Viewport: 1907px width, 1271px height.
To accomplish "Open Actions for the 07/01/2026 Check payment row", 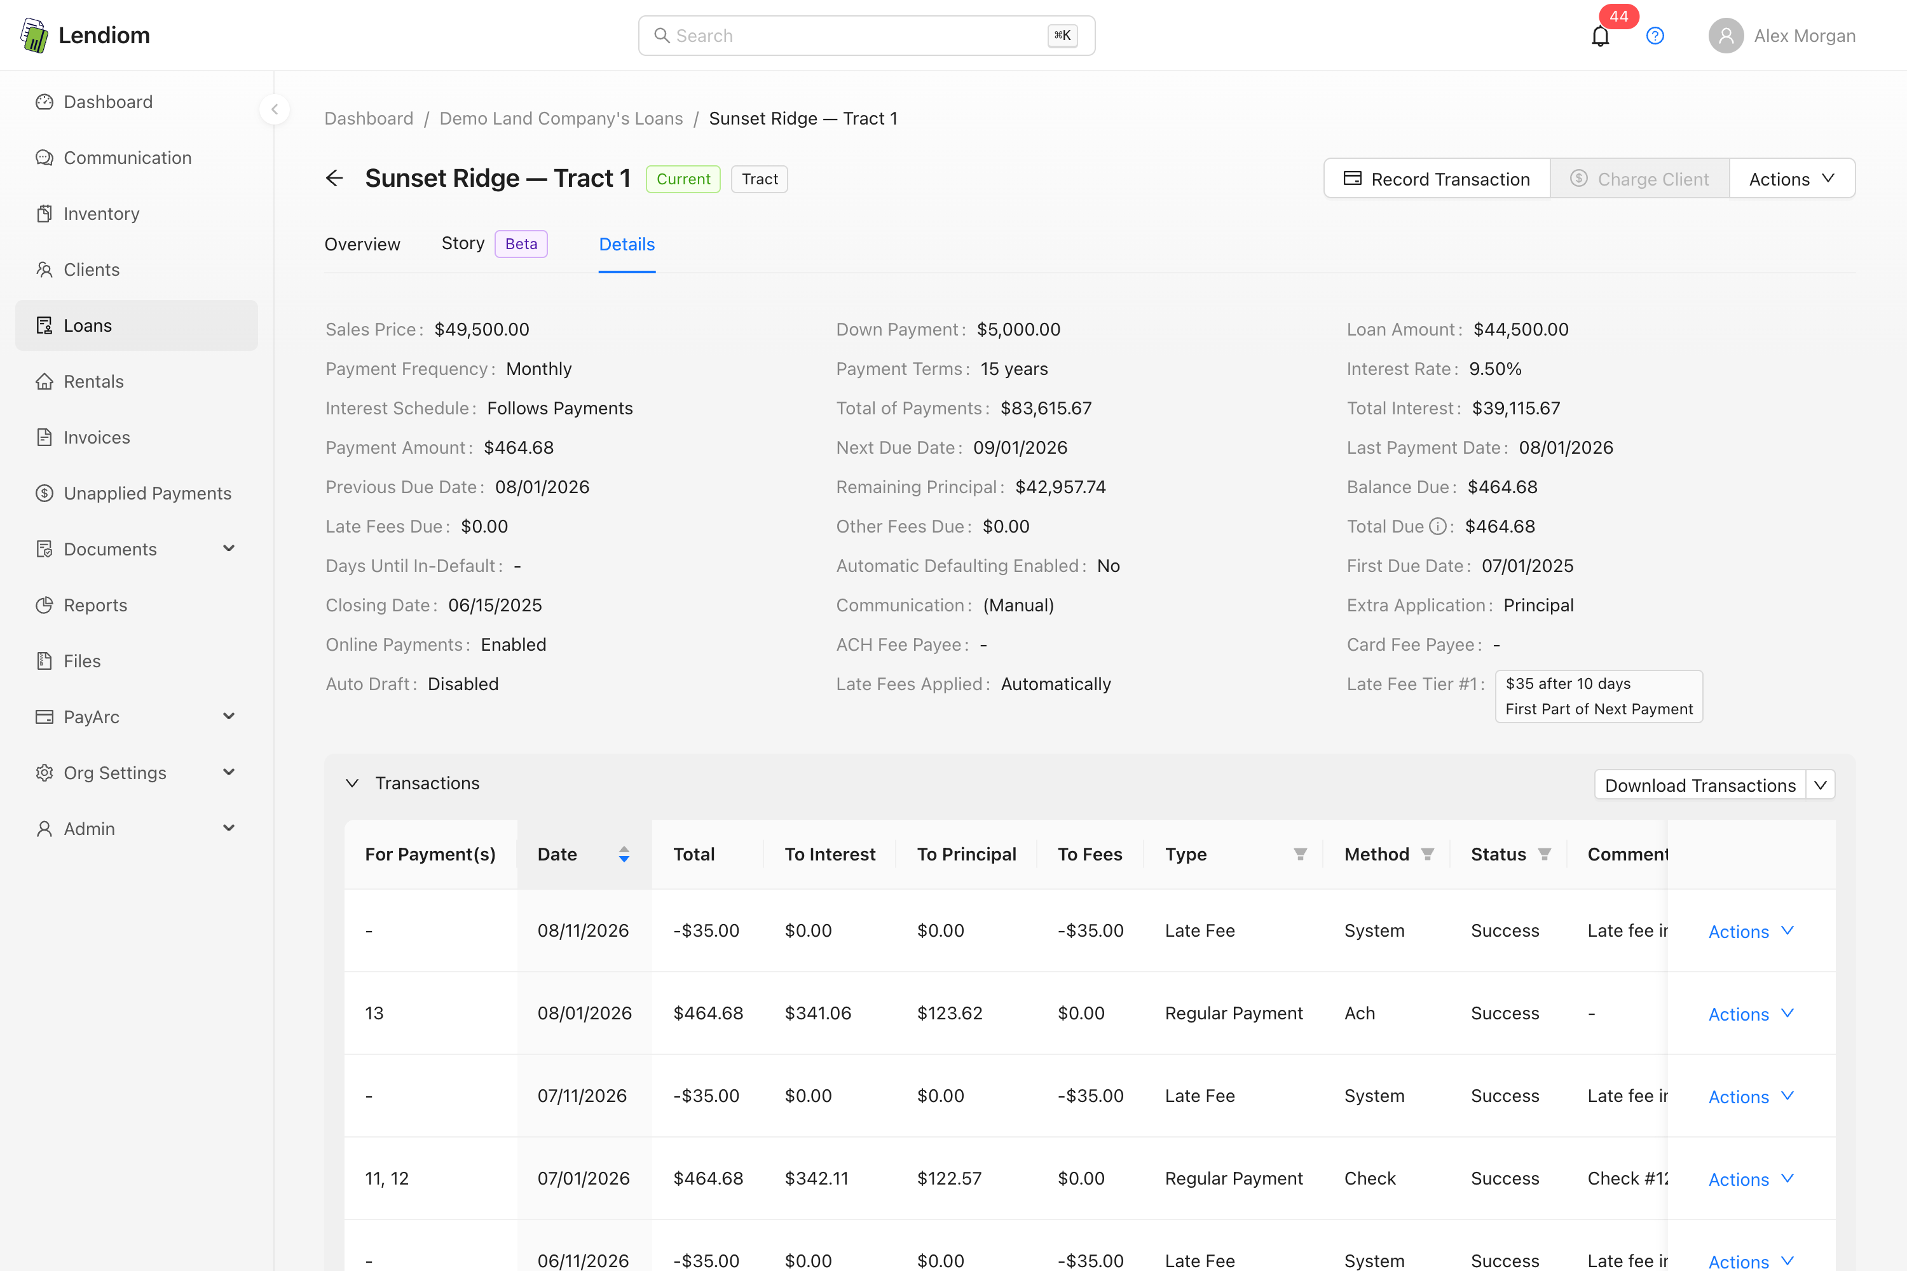I will [x=1751, y=1179].
